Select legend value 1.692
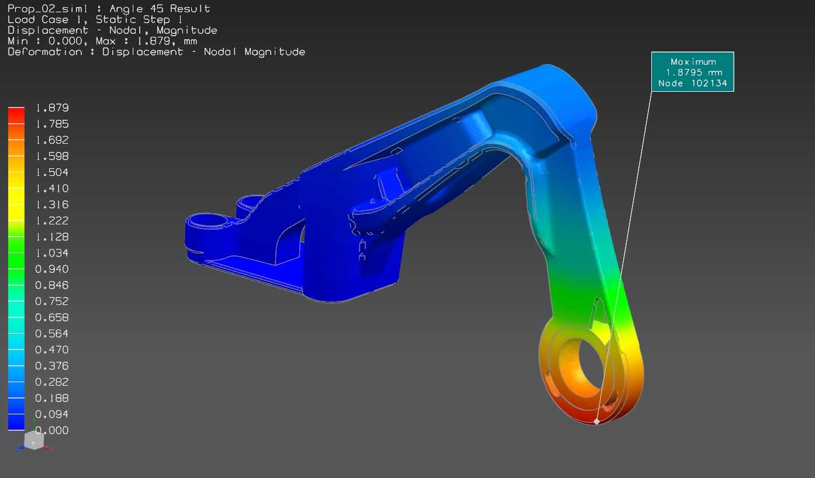Screen dimensions: 815x478 point(52,140)
